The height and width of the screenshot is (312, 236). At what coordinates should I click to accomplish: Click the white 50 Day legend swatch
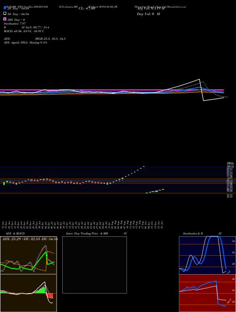click(x=5, y=13)
